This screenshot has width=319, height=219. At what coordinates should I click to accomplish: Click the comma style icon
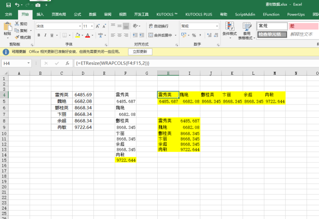200,35
